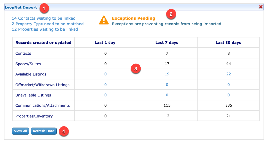
Task: Click the LoopNet Import title text
Action: coord(21,7)
